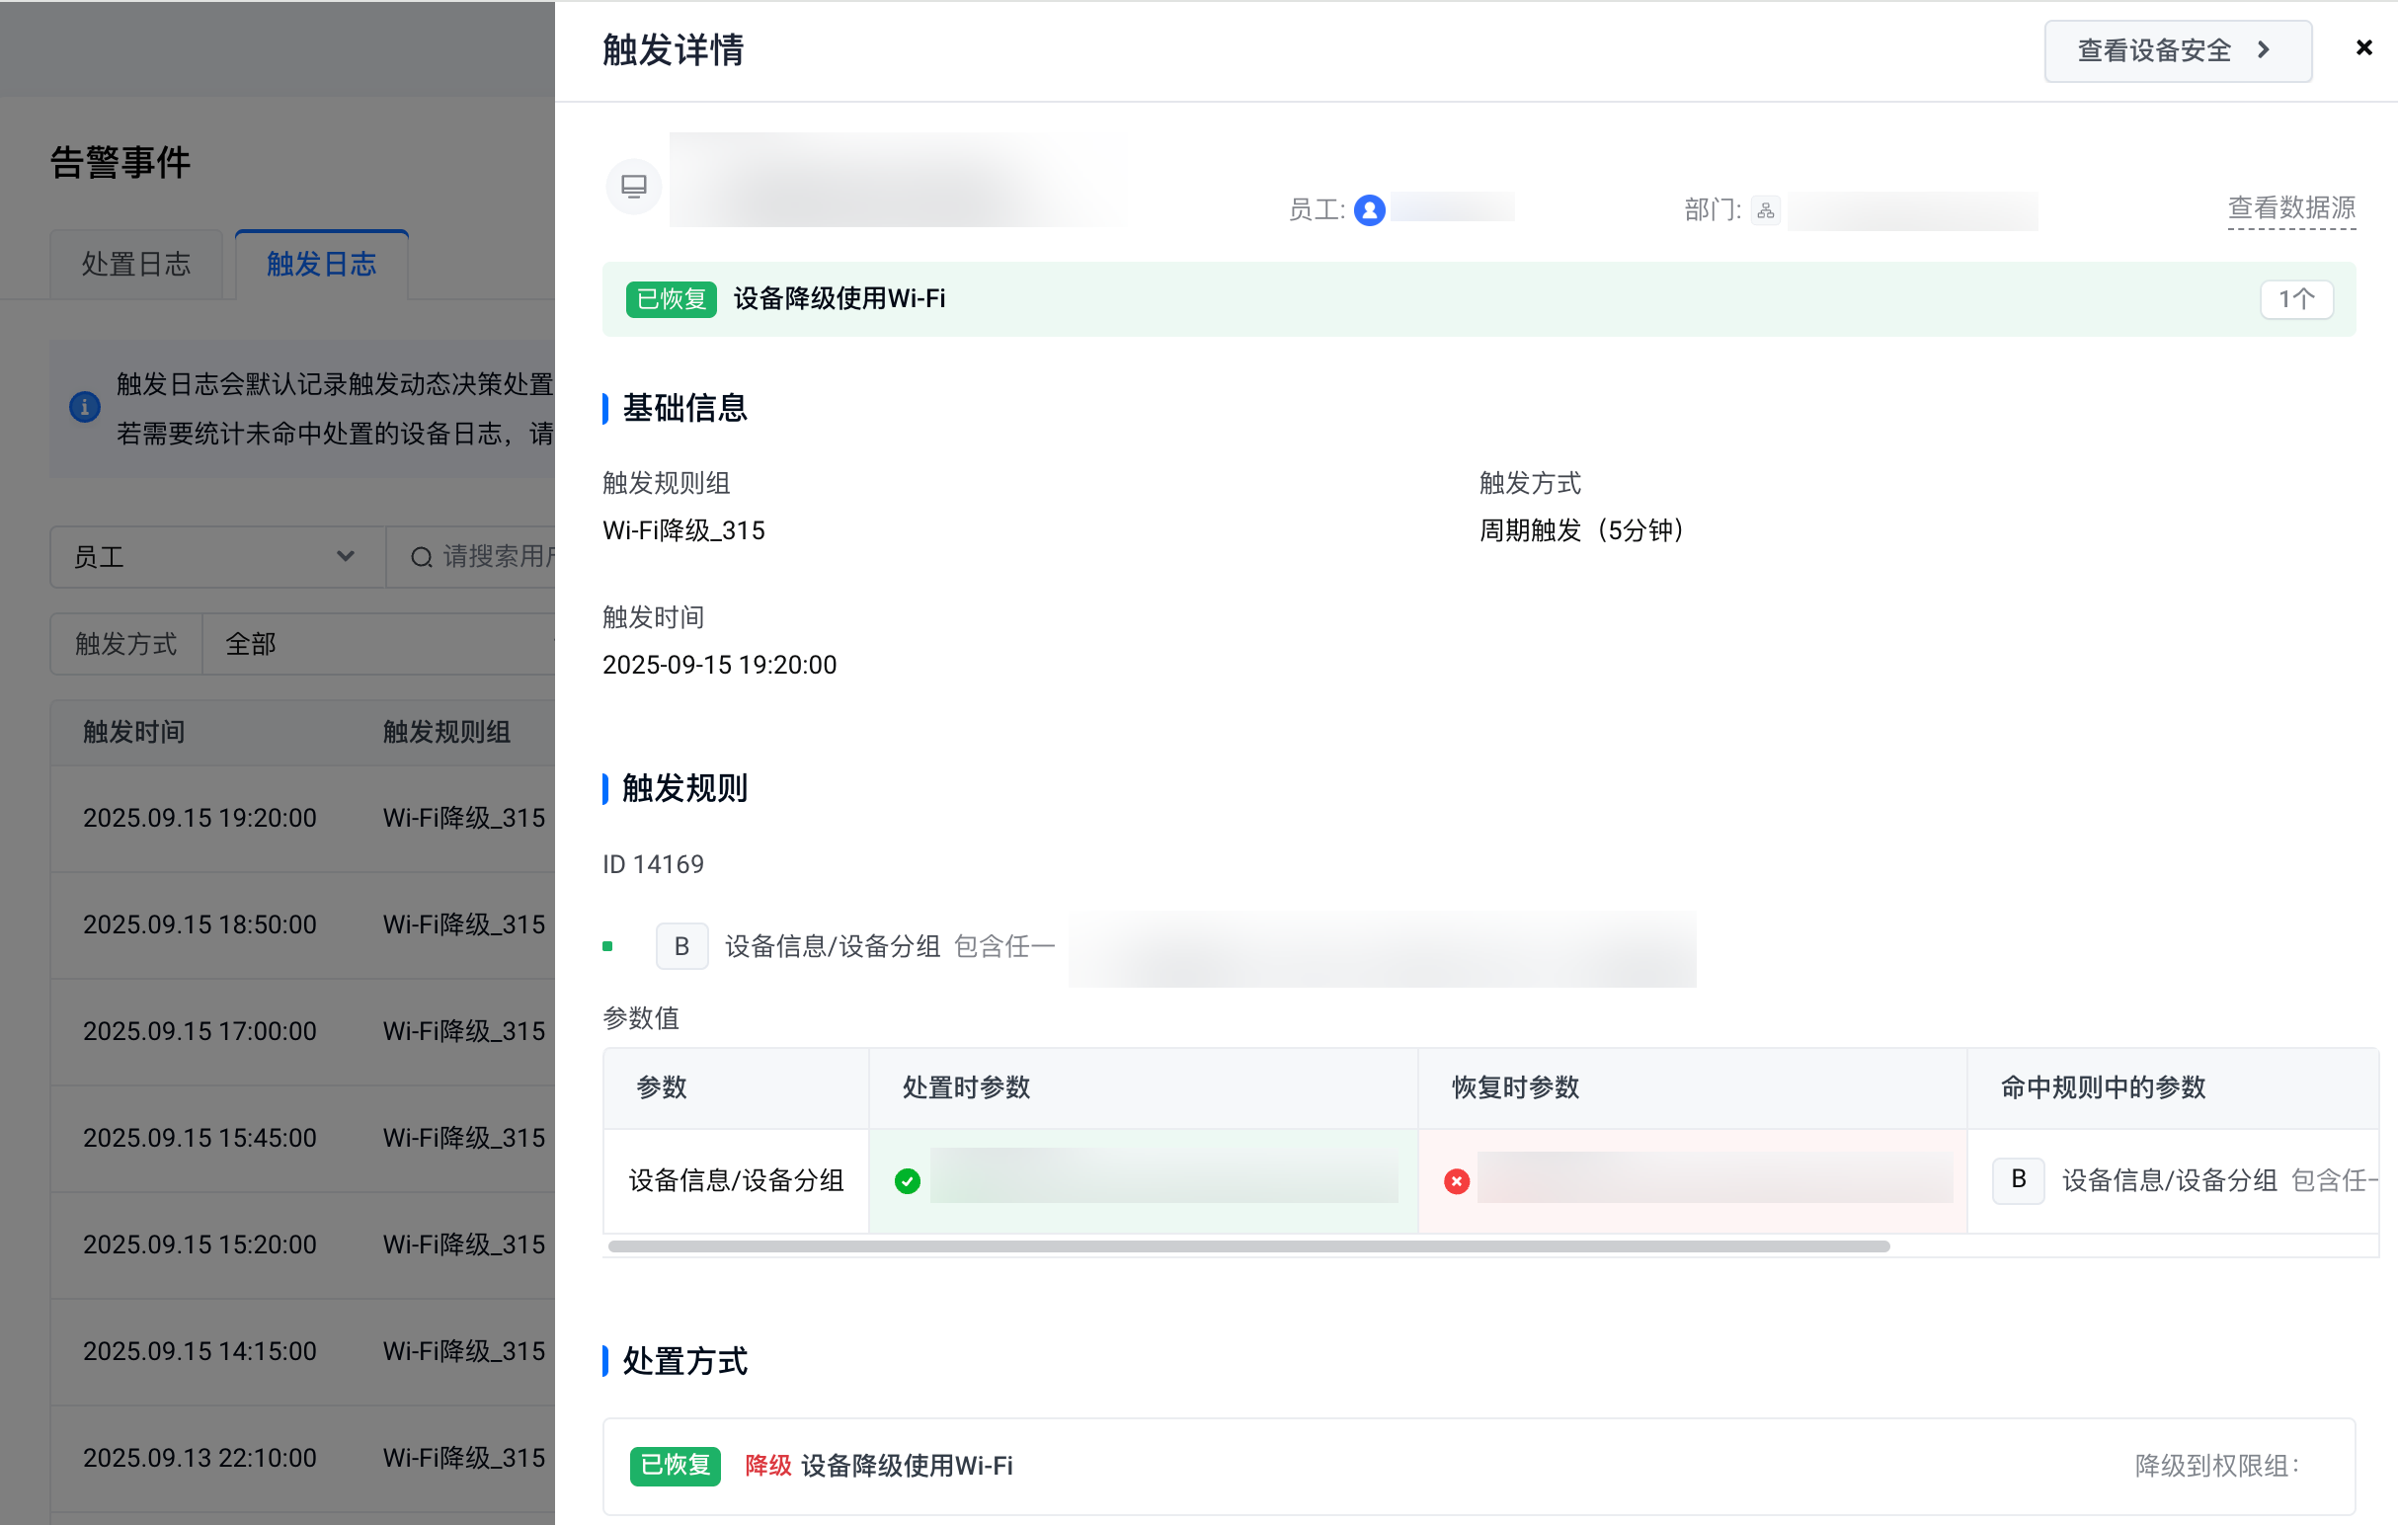Click the search magnifier icon
The width and height of the screenshot is (2398, 1525).
pyautogui.click(x=422, y=557)
